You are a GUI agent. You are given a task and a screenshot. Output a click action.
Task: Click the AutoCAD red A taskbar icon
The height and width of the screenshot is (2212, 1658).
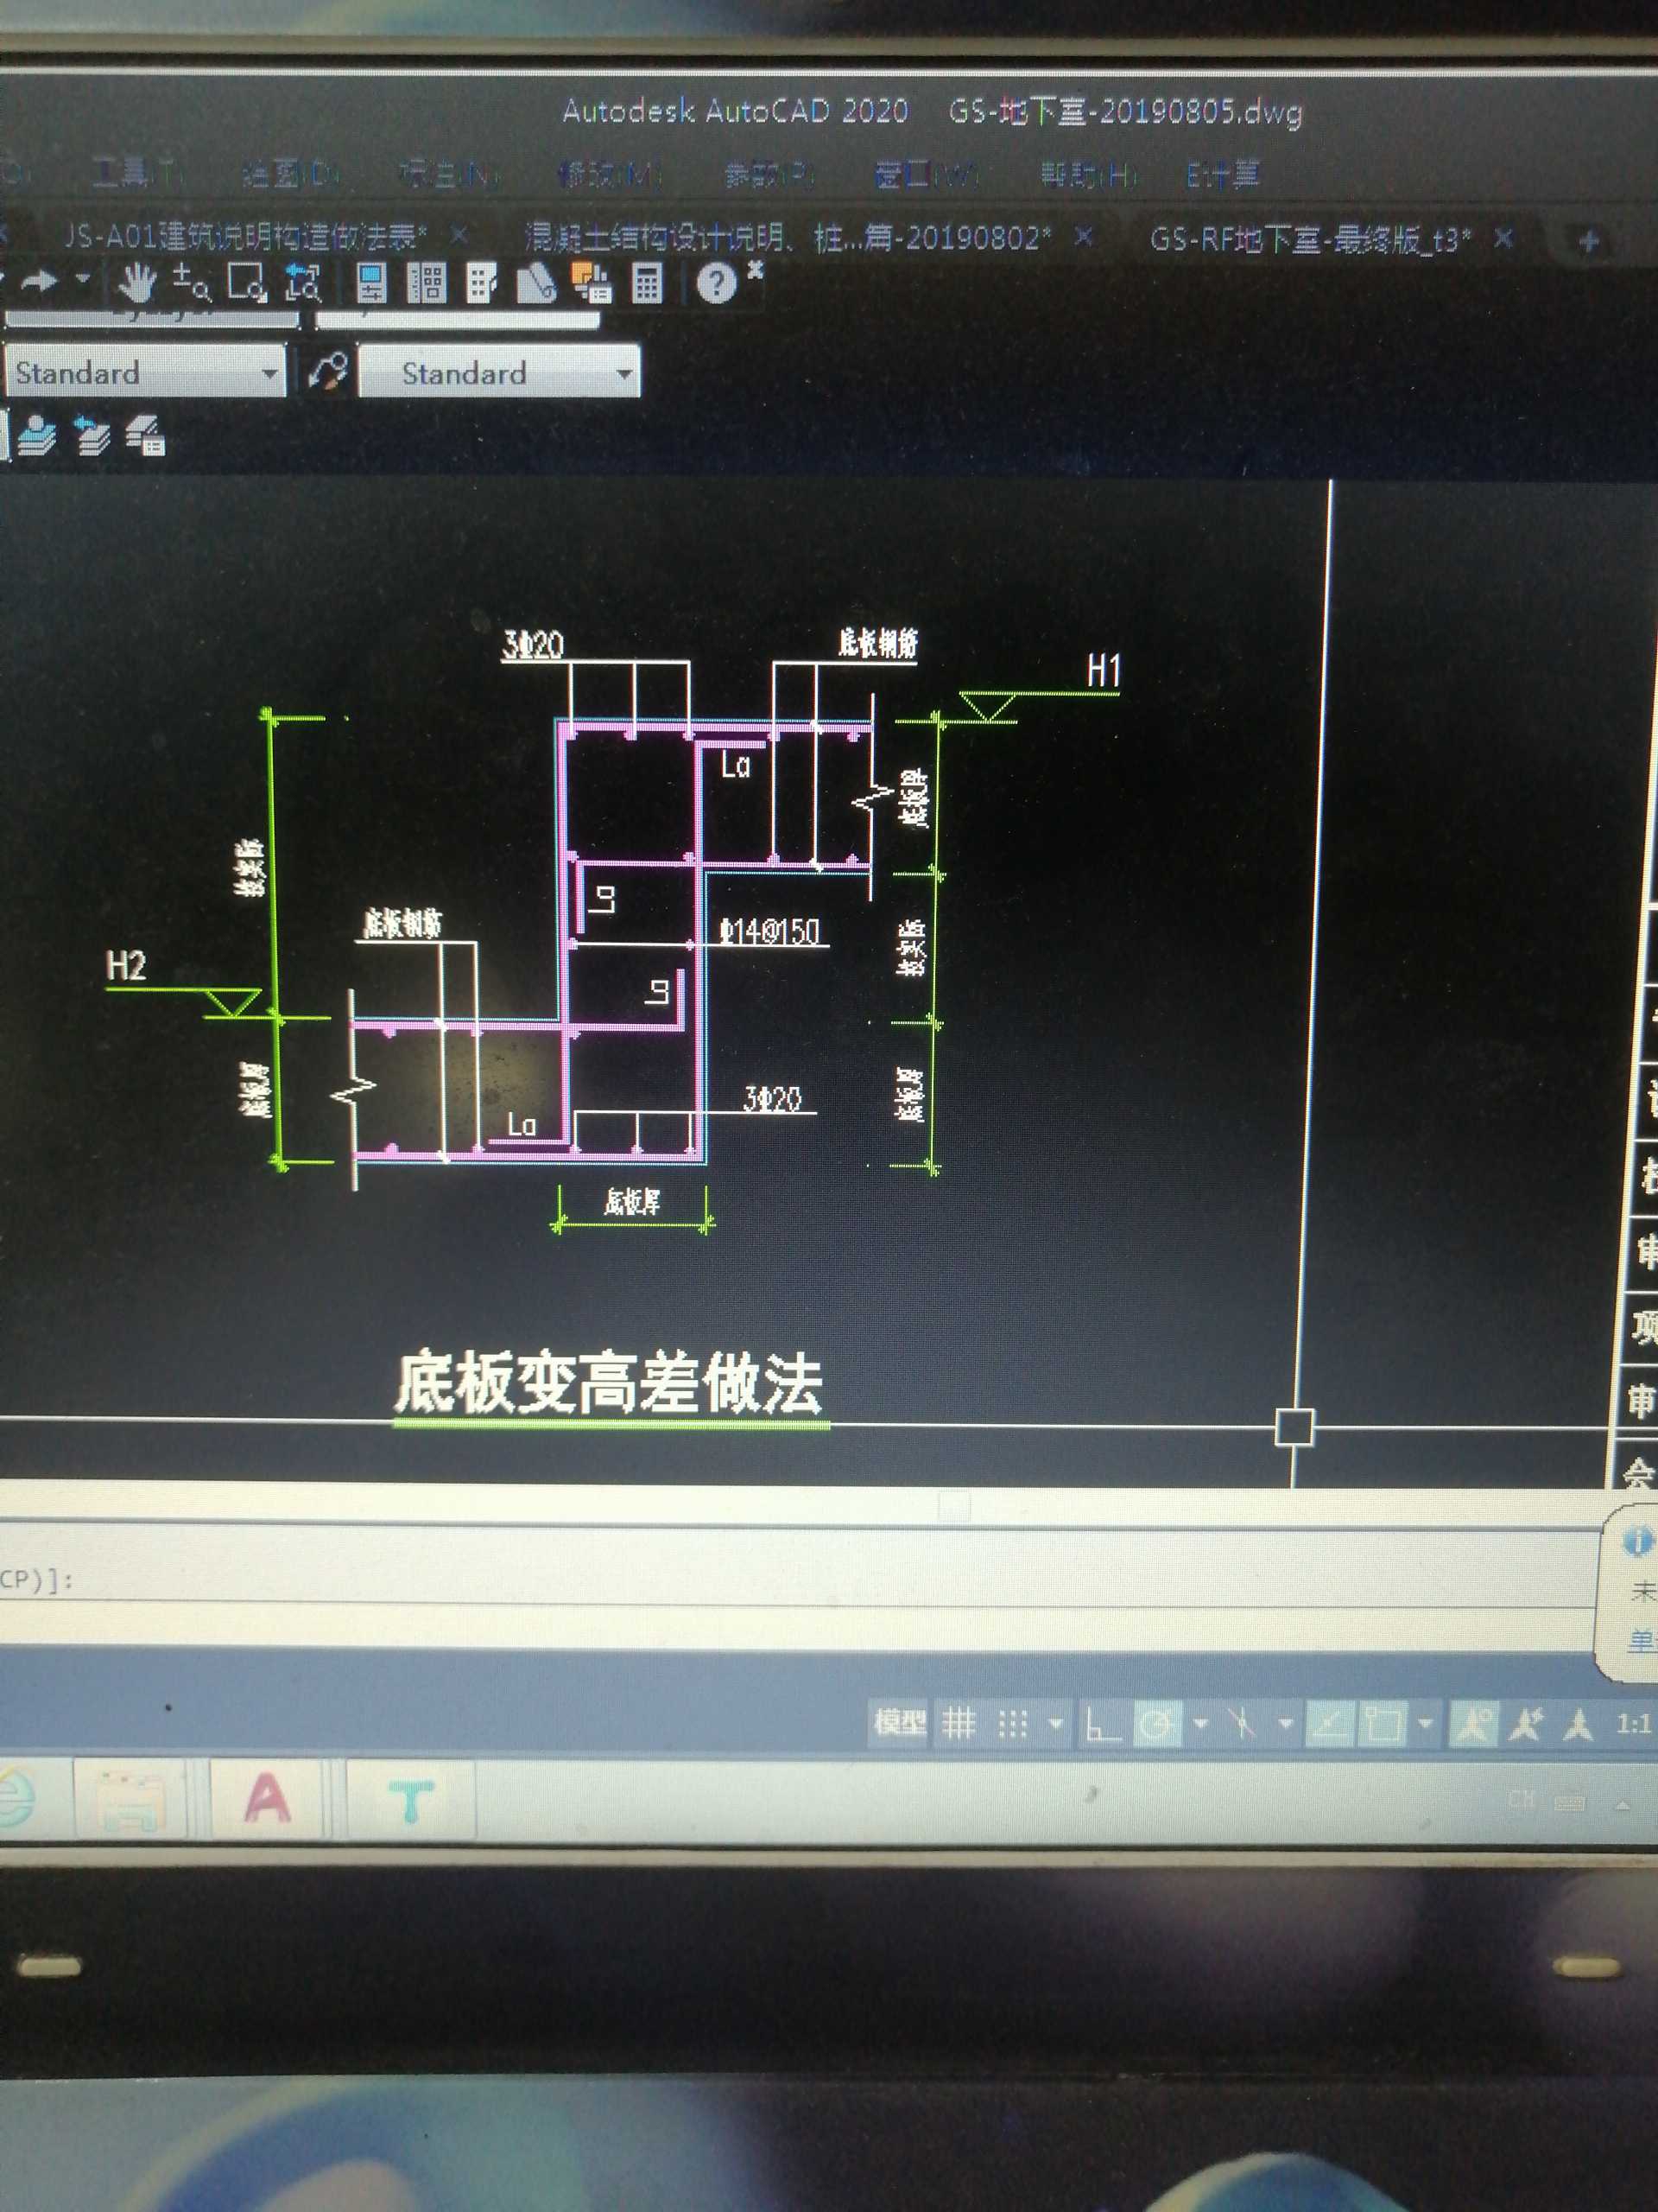click(267, 1798)
